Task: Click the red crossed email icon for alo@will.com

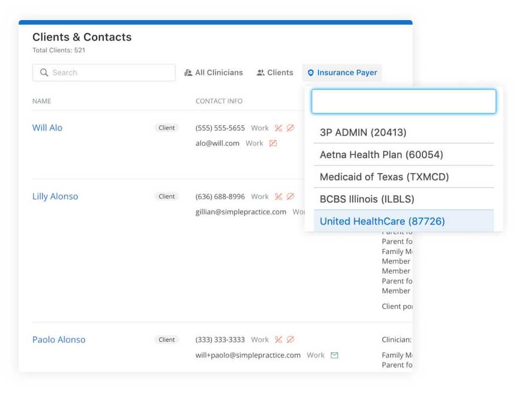Action: 273,143
